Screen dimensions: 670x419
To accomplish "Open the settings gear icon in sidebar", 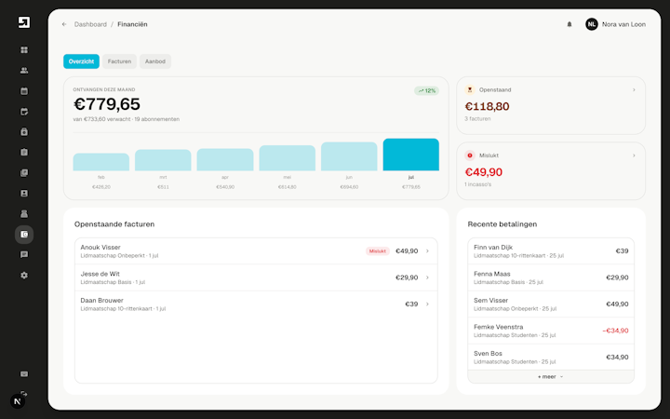I will [x=24, y=276].
